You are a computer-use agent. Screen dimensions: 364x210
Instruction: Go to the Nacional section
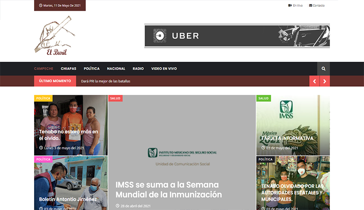click(x=116, y=68)
